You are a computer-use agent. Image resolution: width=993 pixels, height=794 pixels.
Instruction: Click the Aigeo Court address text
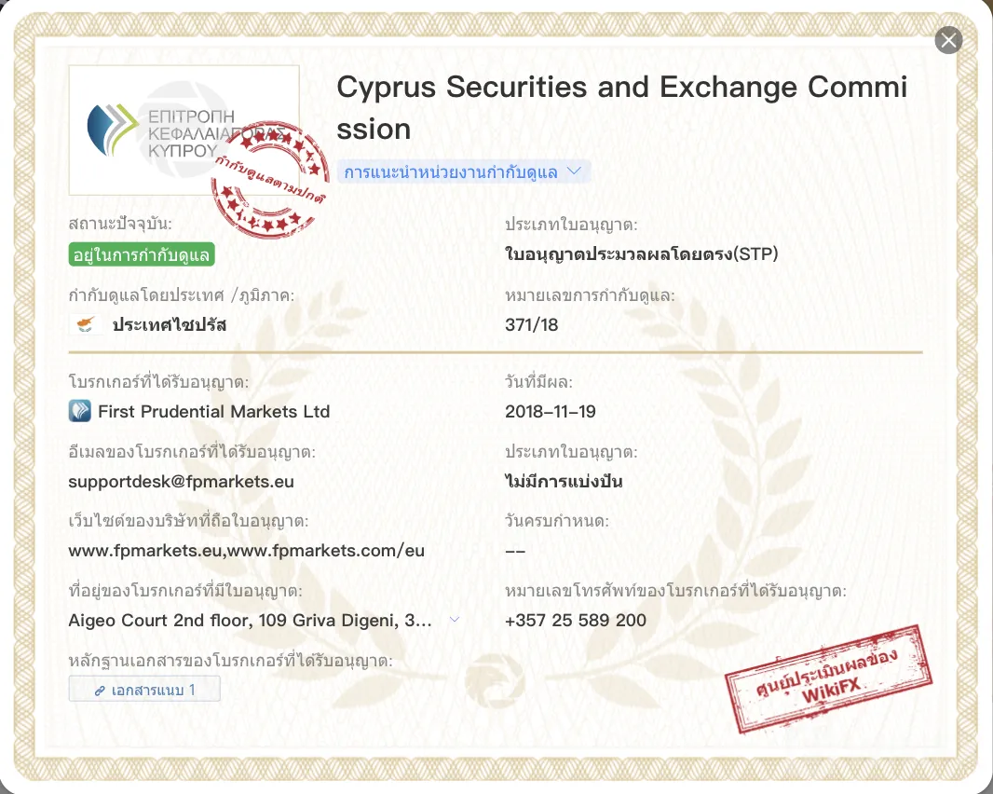[x=251, y=621]
